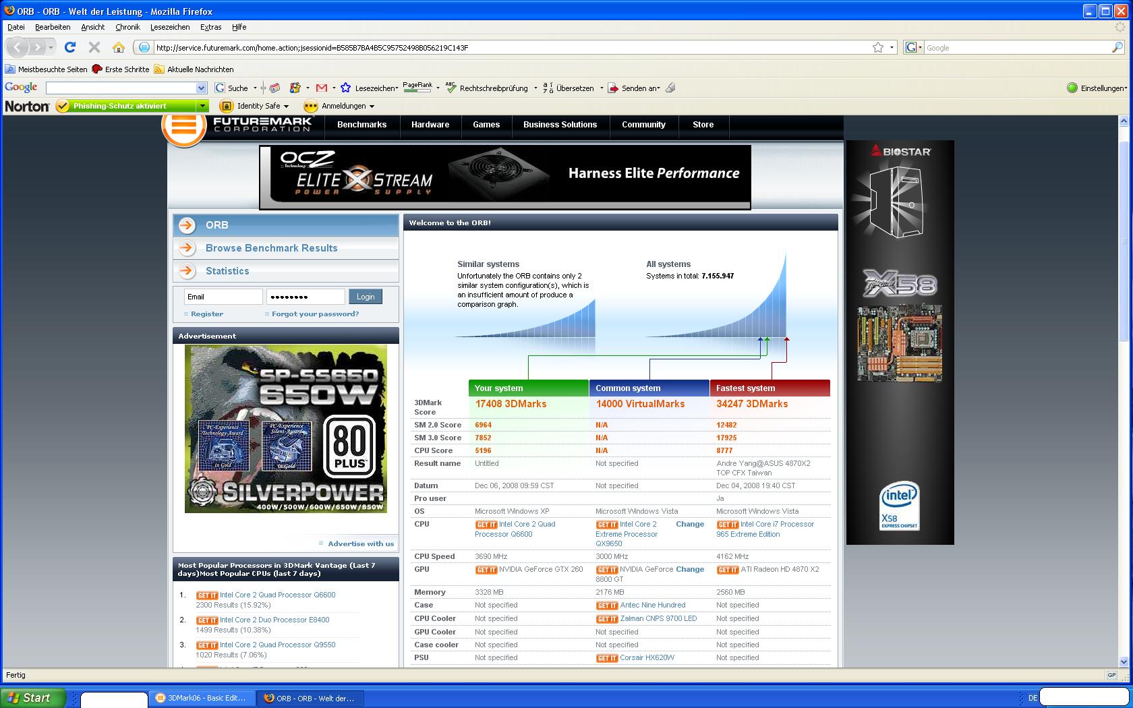Open Browse Benchmark Results

(x=272, y=248)
